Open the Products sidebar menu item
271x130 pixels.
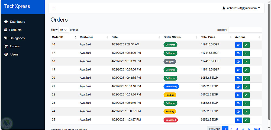coord(15,30)
